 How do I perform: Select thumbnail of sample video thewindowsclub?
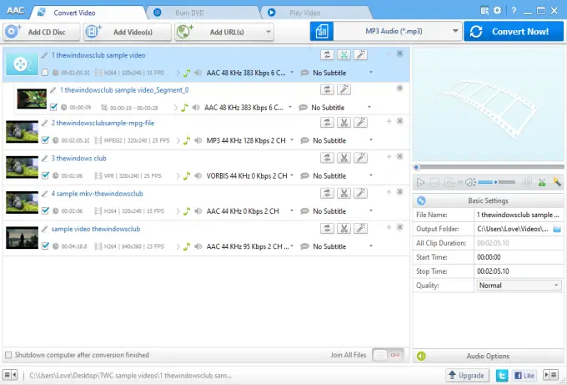[22, 237]
